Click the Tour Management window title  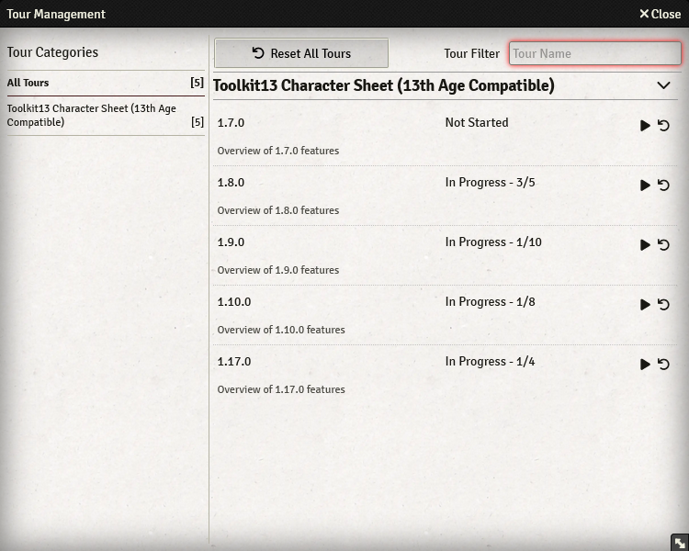56,14
